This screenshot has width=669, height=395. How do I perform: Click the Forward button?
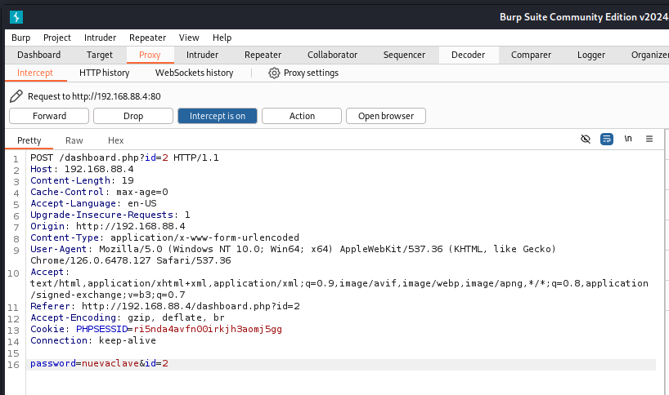[x=49, y=116]
